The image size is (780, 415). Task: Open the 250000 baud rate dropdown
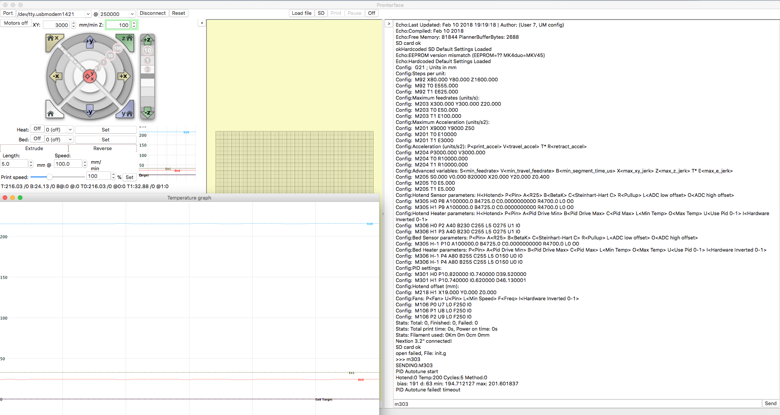point(131,14)
